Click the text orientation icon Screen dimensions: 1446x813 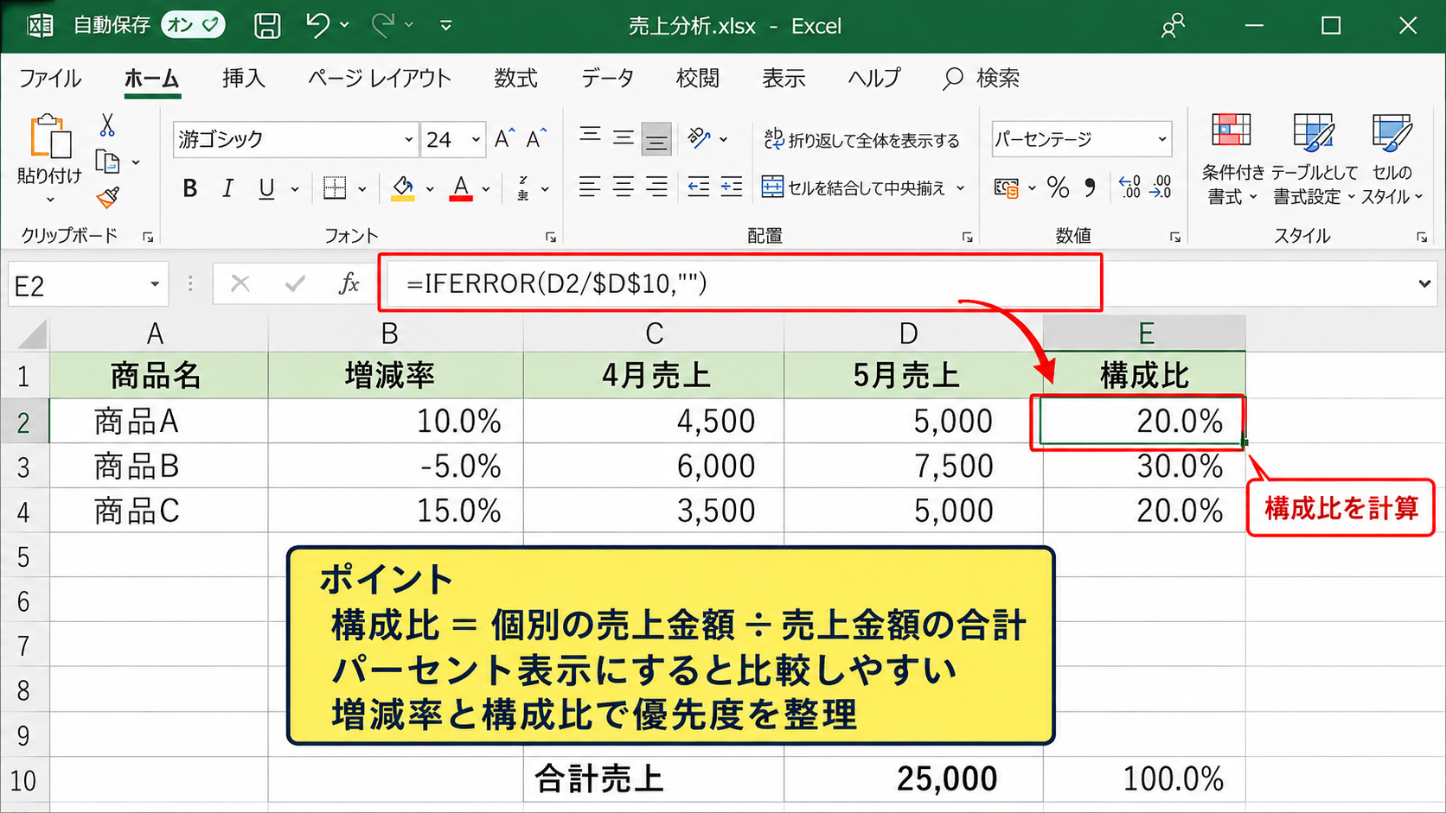(699, 137)
